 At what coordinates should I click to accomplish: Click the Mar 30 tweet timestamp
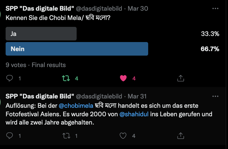coord(138,9)
